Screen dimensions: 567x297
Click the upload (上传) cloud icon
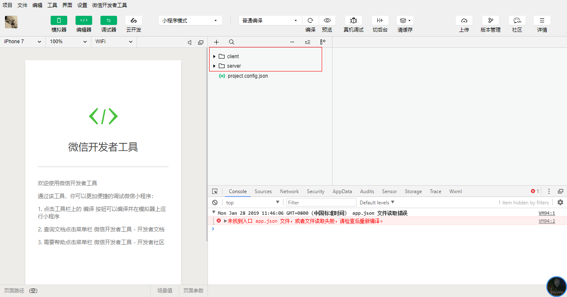(464, 20)
